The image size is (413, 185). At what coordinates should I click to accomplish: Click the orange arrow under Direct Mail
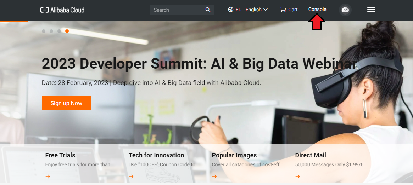click(298, 176)
